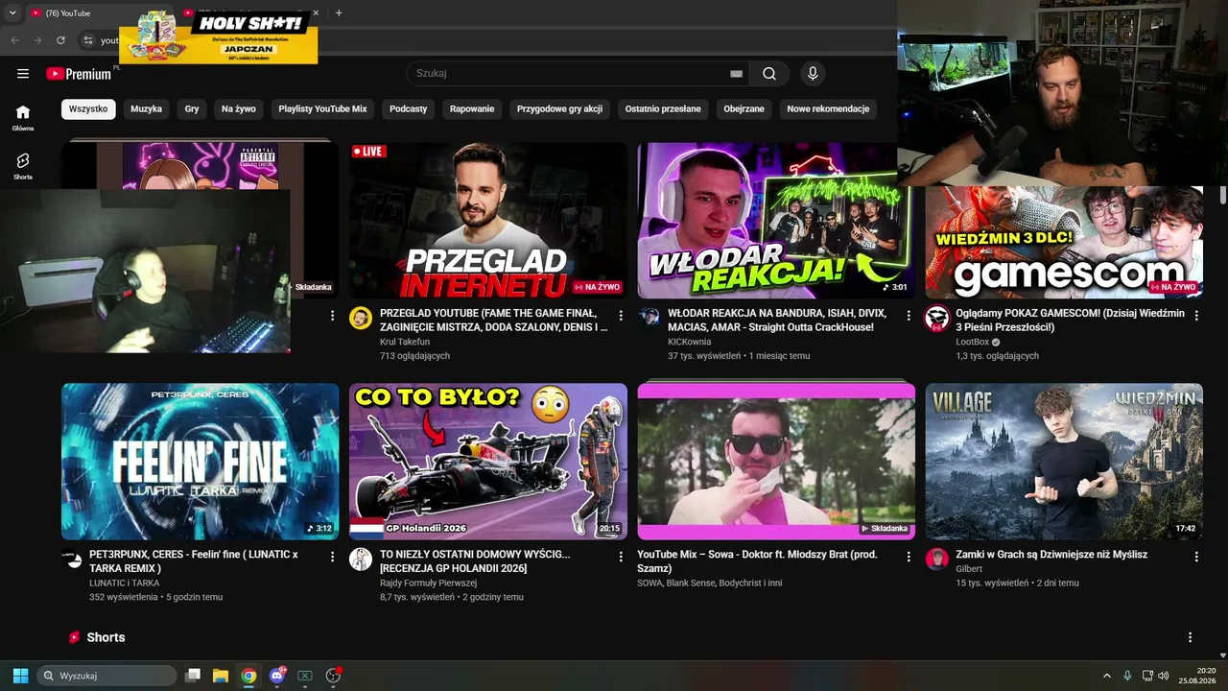This screenshot has width=1228, height=691.
Task: Click the Wyszukaj taskbar search box
Action: tap(107, 676)
